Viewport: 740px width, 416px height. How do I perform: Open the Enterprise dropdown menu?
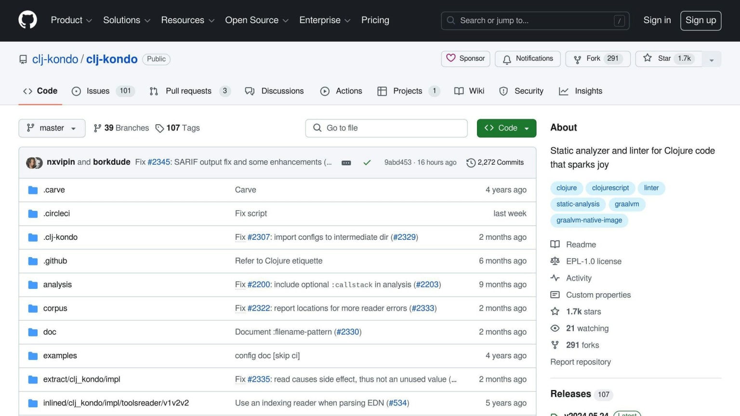pos(325,20)
